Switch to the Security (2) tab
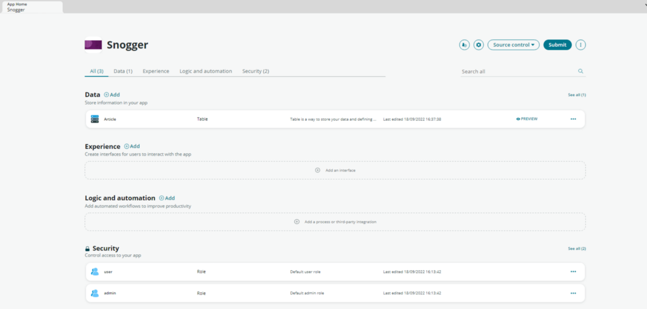 [x=256, y=71]
